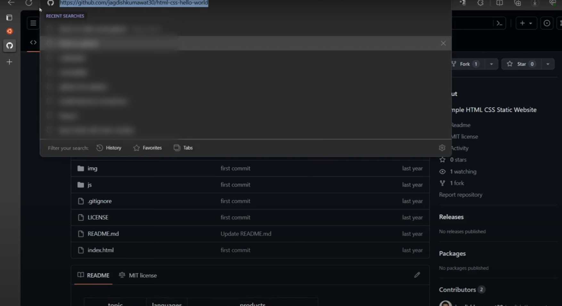Filter search suggestions by History
562x306 pixels.
[x=109, y=148]
